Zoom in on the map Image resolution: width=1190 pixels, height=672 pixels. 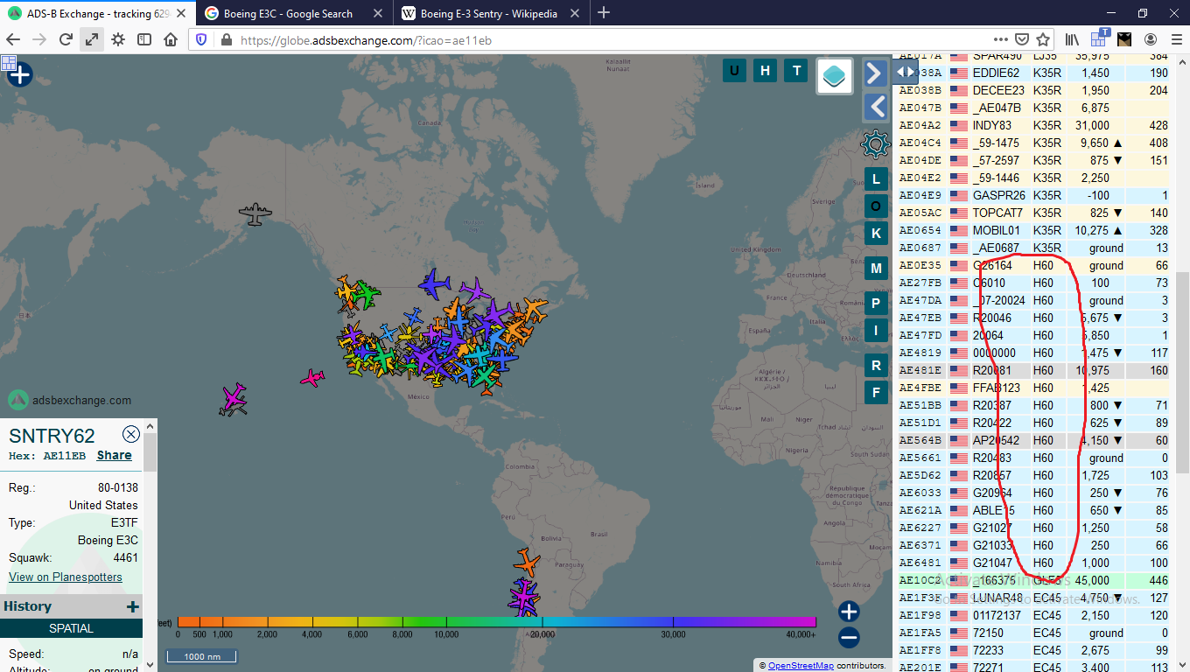[848, 611]
